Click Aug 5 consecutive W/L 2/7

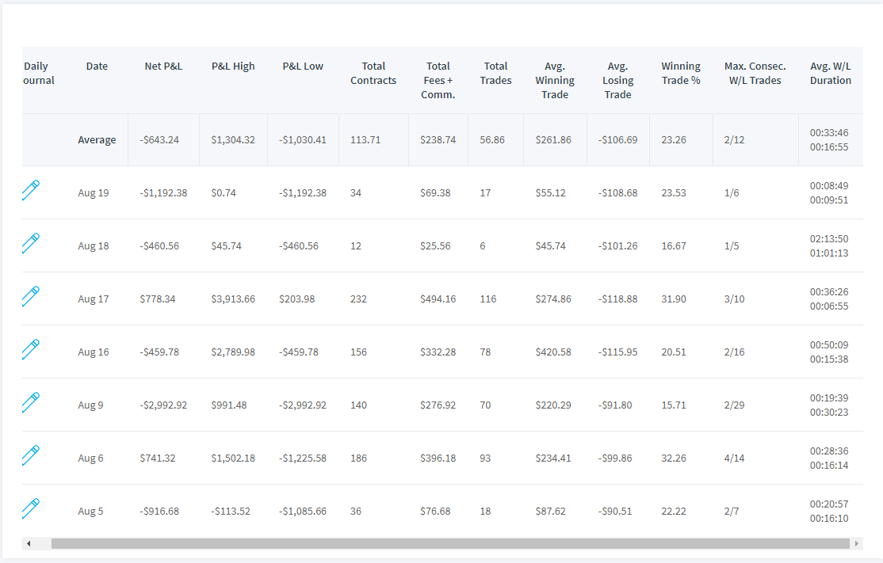pyautogui.click(x=732, y=512)
